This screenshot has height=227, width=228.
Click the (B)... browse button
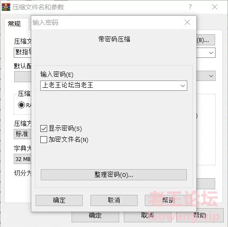click(206, 40)
